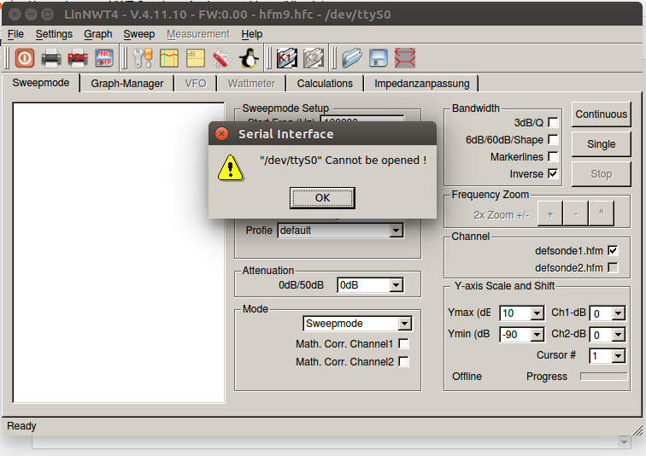646x456 pixels.
Task: Click the Offline status label
Action: tap(467, 377)
